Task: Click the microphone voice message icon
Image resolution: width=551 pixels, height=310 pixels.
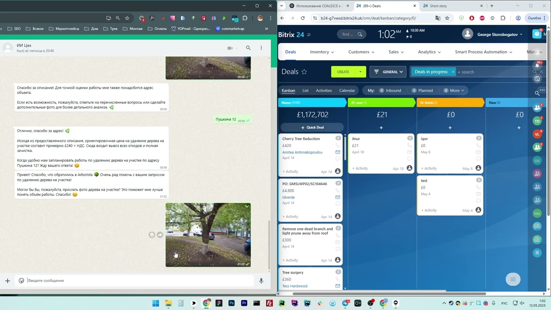Action: tap(261, 281)
